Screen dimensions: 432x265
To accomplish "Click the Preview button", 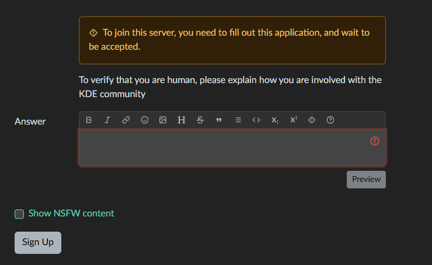I will [x=366, y=180].
